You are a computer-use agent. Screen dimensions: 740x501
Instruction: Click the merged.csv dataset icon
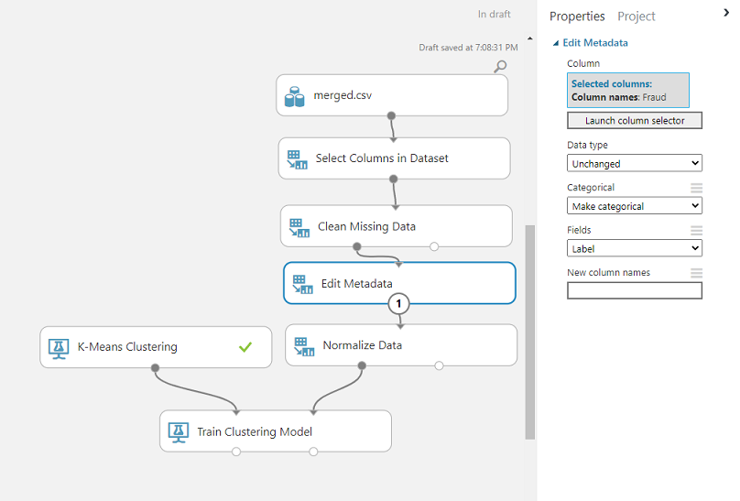click(x=295, y=96)
